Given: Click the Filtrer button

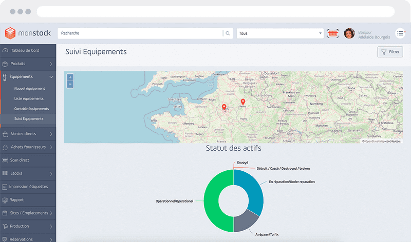Looking at the screenshot, I should point(390,52).
